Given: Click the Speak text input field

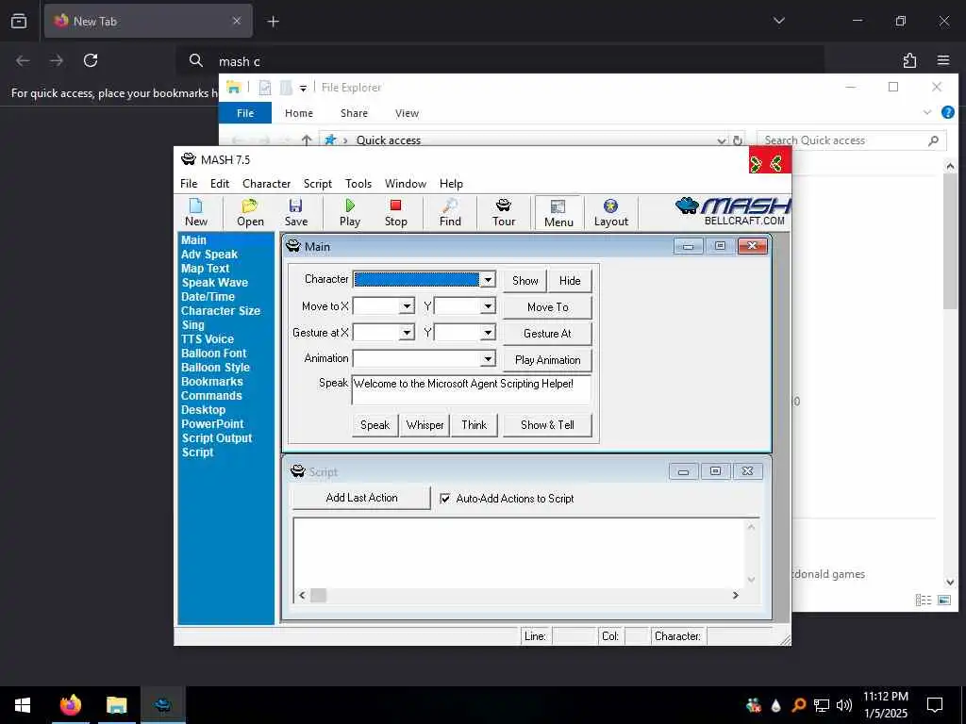Looking at the screenshot, I should click(472, 389).
